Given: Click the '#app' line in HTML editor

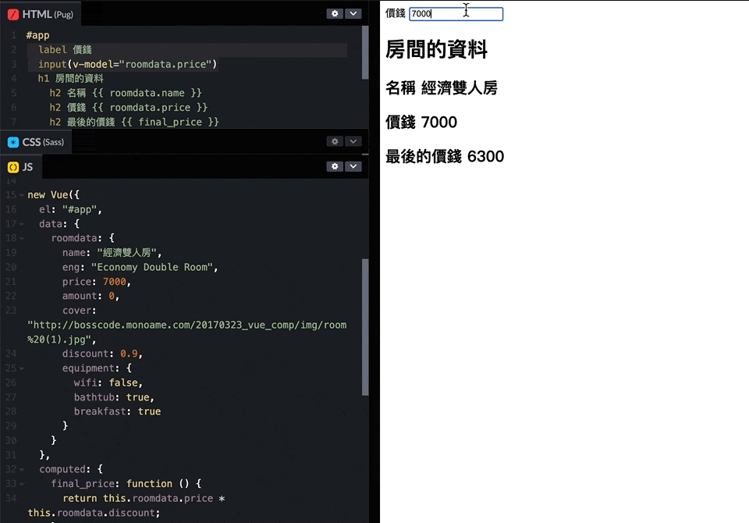Looking at the screenshot, I should click(x=37, y=35).
